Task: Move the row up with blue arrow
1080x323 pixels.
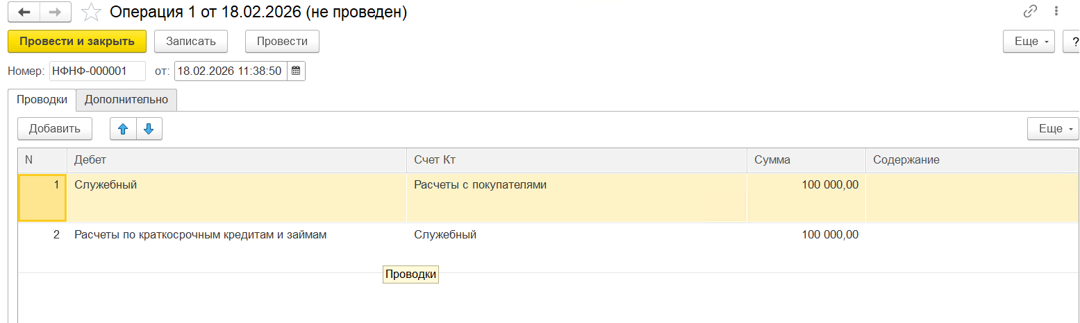Action: (x=124, y=129)
